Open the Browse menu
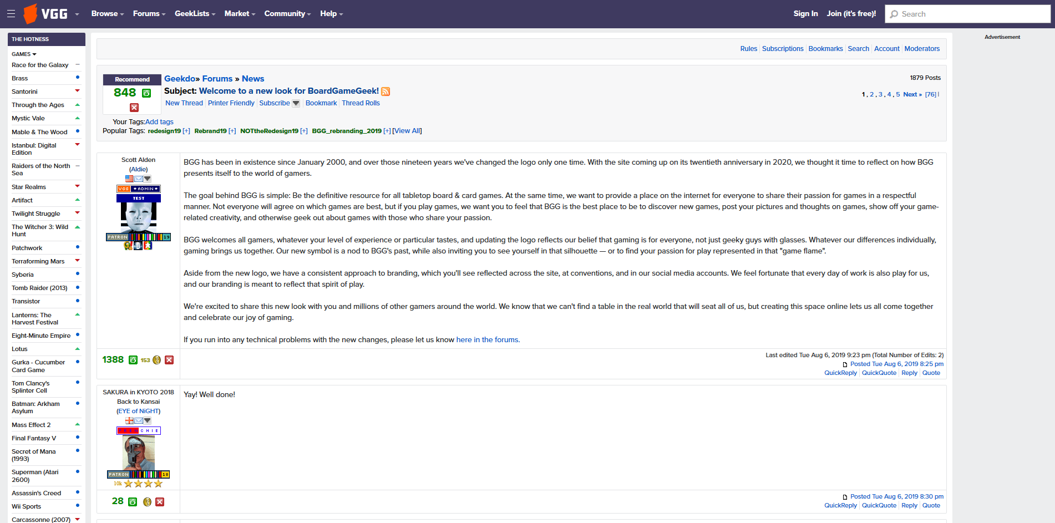The width and height of the screenshot is (1055, 523). point(108,14)
